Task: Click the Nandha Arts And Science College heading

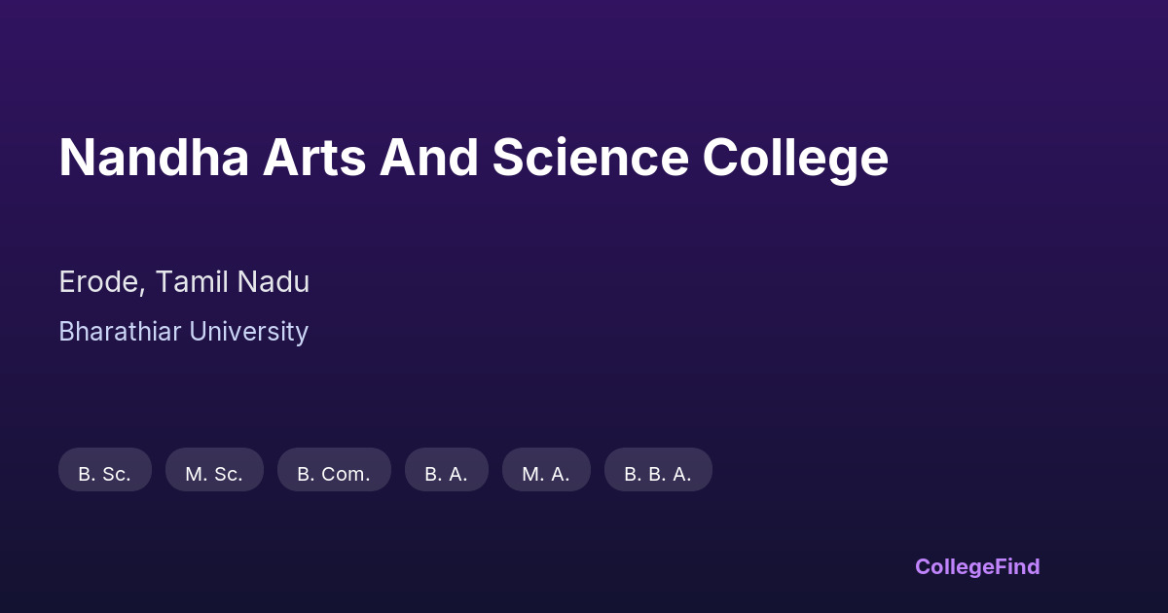Action: pyautogui.click(x=473, y=158)
